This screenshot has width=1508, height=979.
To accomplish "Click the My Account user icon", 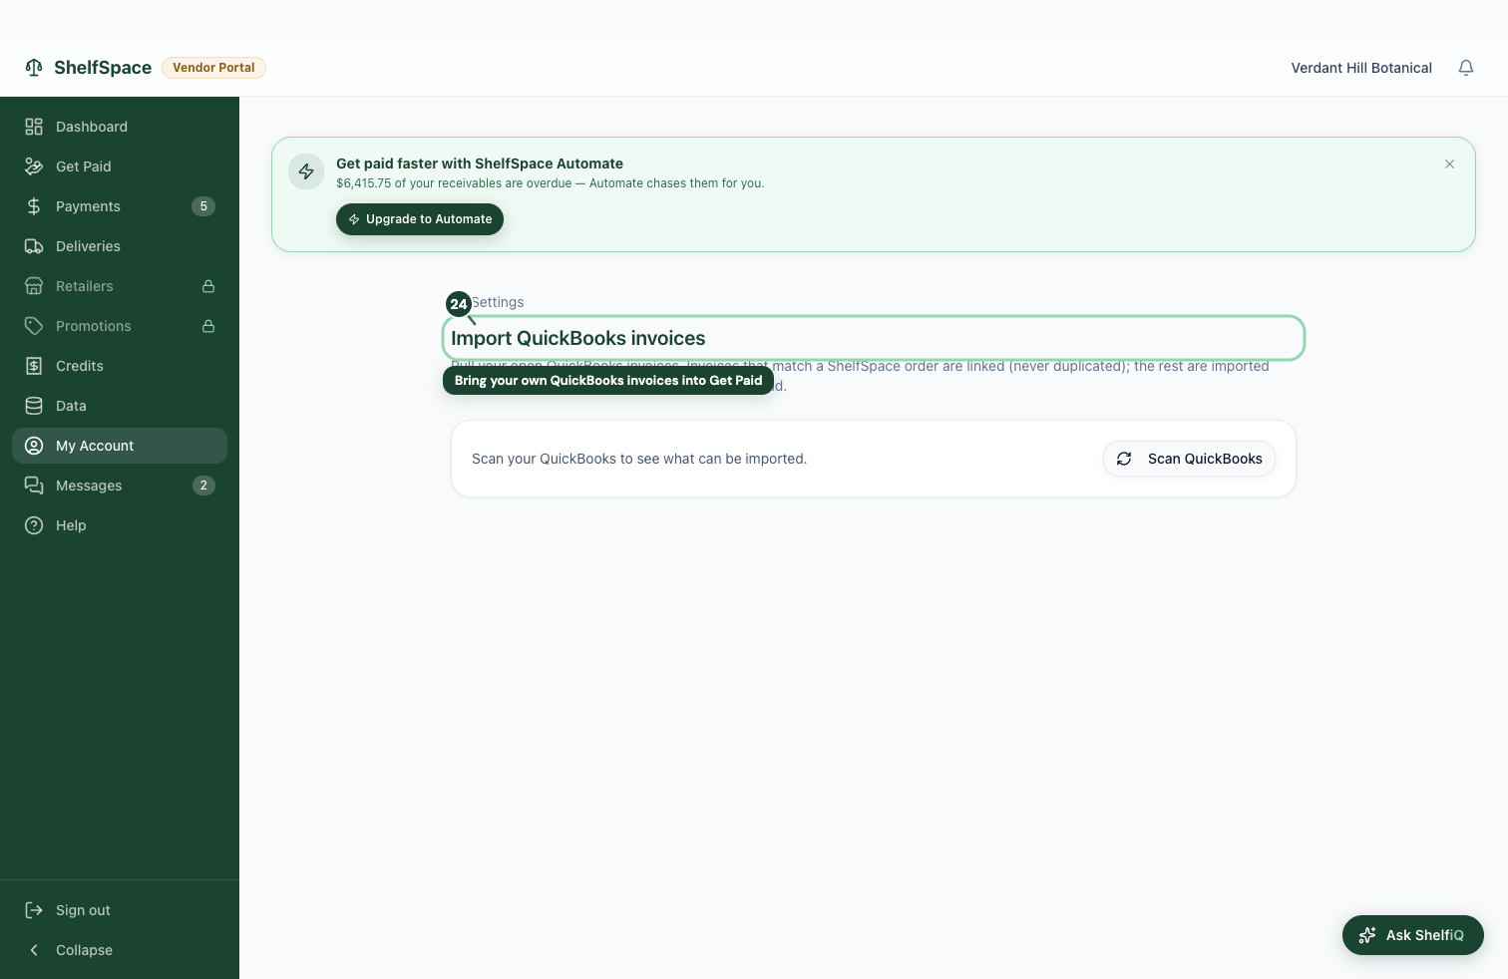I will coord(34,446).
